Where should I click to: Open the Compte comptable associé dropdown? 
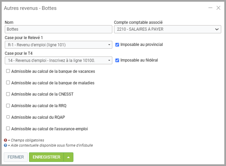(167, 30)
